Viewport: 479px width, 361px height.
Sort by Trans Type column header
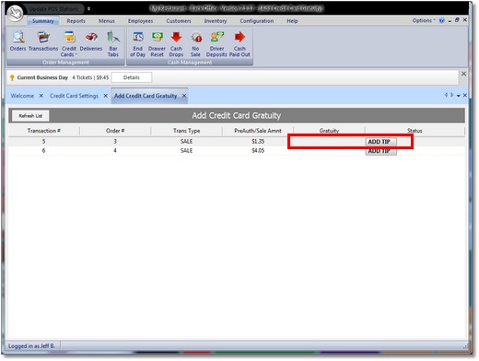pos(186,131)
